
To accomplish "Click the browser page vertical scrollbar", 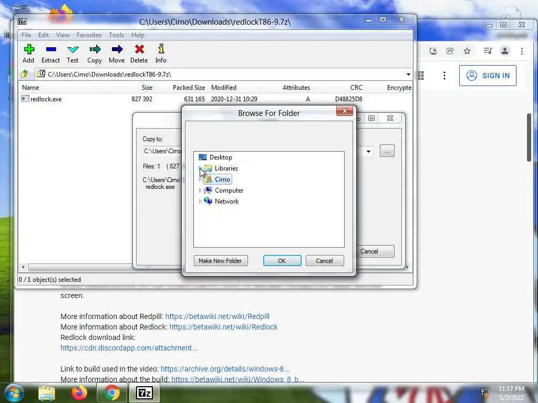I will [x=529, y=137].
